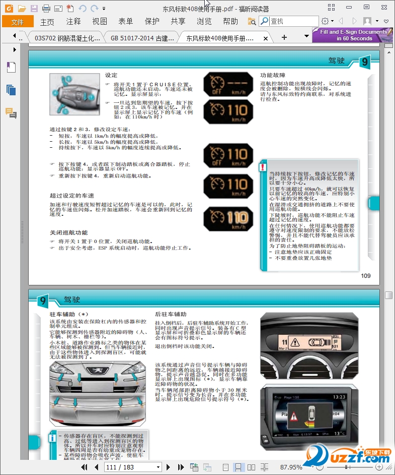
Task: Click the advanced search folder icon
Action: [252, 21]
